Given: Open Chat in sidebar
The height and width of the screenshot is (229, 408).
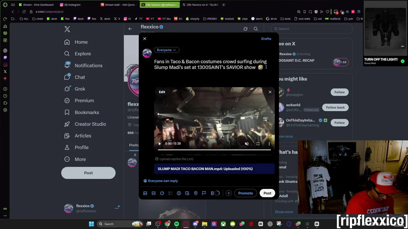Looking at the screenshot, I should pos(75,77).
